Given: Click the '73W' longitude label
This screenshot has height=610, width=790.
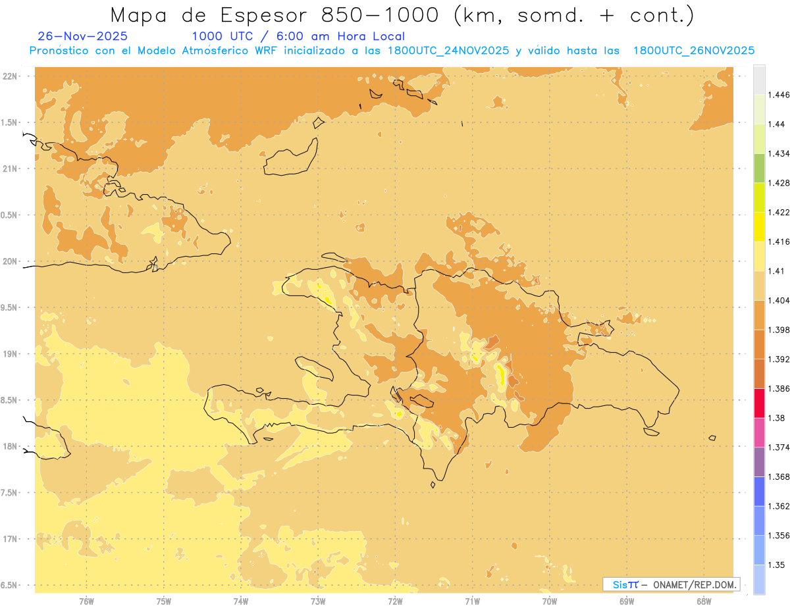Looking at the screenshot, I should 318,601.
